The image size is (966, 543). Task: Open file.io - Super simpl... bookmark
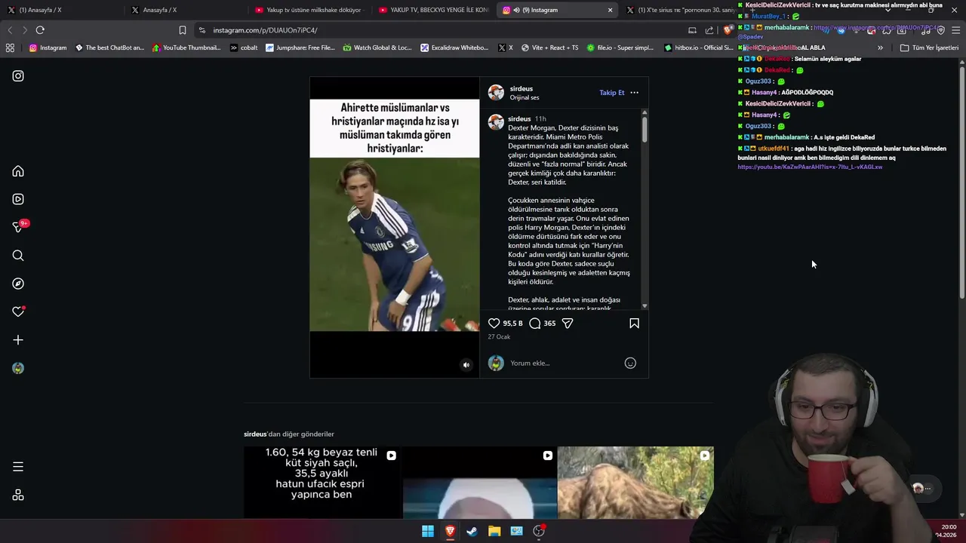pos(620,48)
